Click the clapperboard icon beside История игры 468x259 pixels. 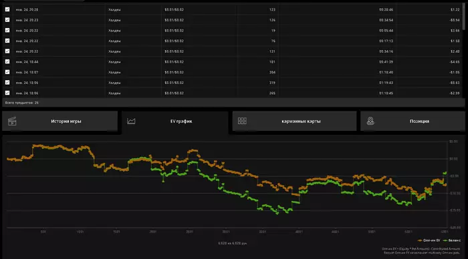(12, 121)
